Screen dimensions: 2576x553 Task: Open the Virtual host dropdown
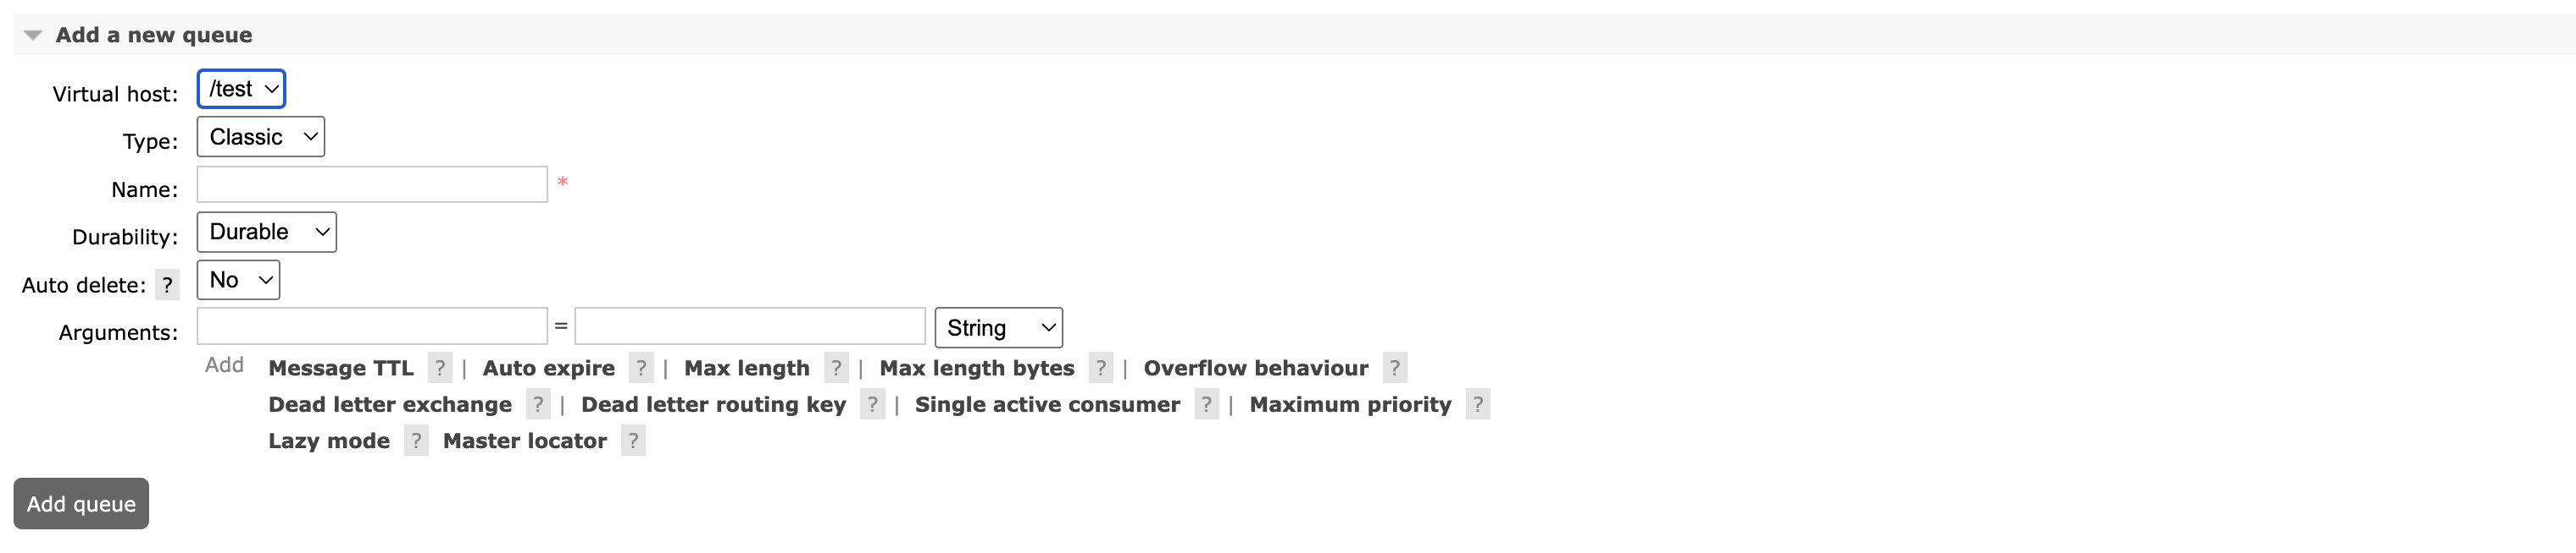[241, 89]
